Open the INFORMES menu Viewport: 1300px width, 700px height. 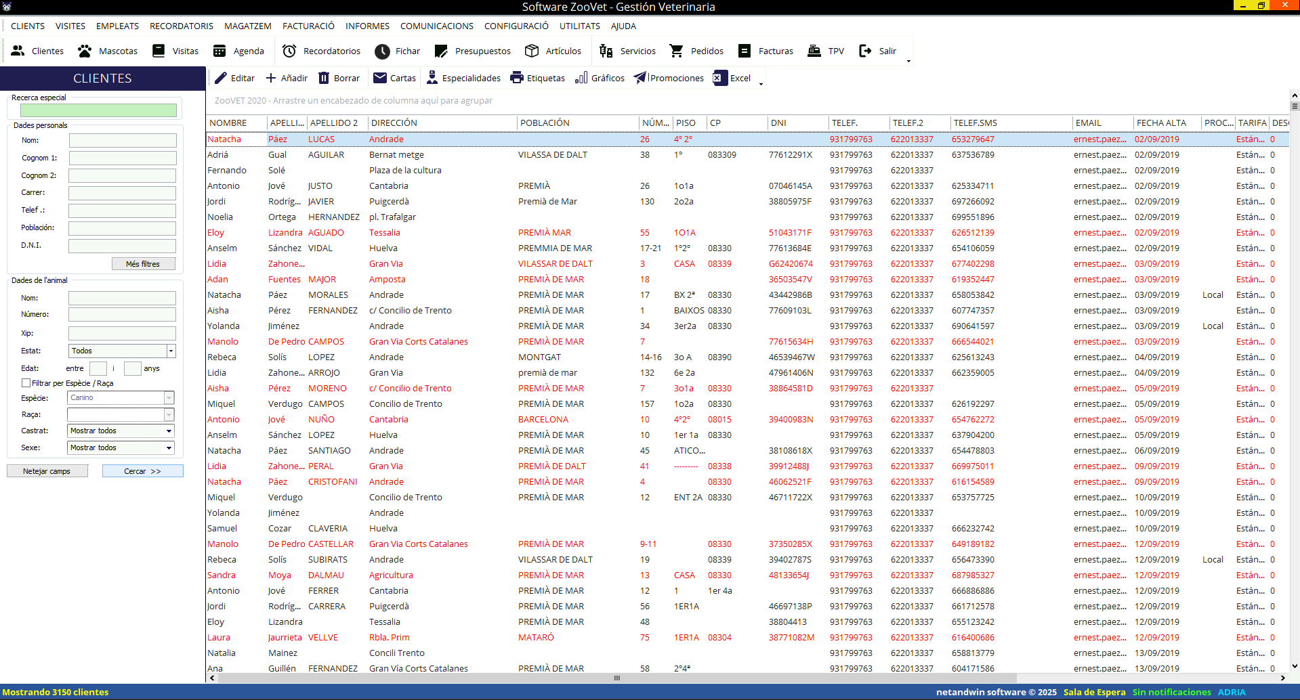click(367, 26)
